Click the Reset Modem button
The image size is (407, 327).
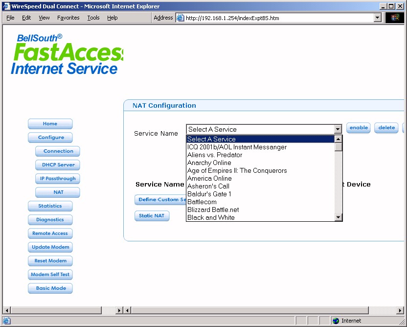(x=50, y=261)
